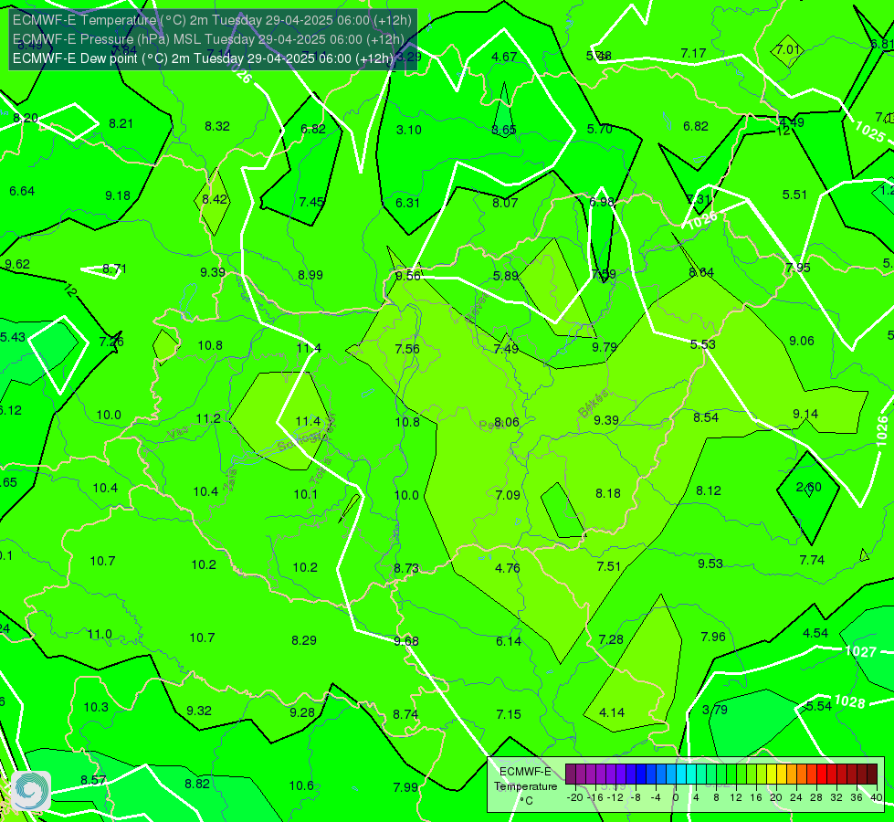This screenshot has width=894, height=822.
Task: Click the dew point value 11.0
Action: click(x=100, y=635)
